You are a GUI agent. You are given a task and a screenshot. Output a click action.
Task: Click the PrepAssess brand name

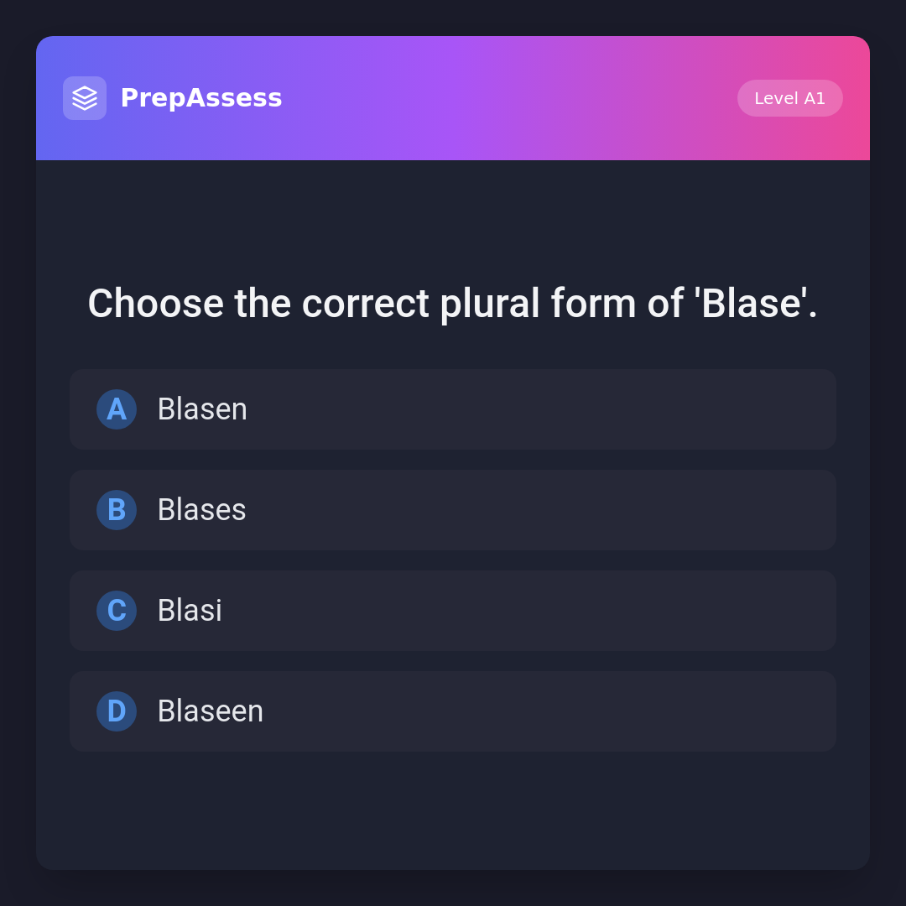click(x=201, y=98)
